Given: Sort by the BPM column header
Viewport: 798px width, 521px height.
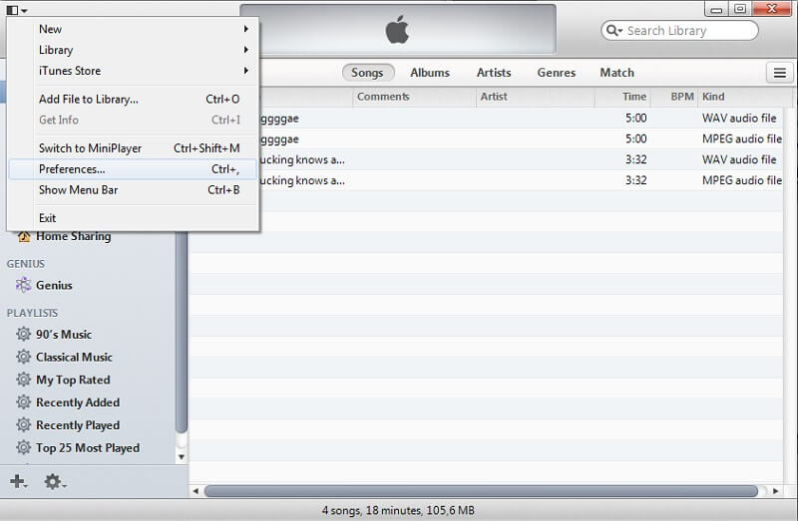Looking at the screenshot, I should pyautogui.click(x=674, y=97).
